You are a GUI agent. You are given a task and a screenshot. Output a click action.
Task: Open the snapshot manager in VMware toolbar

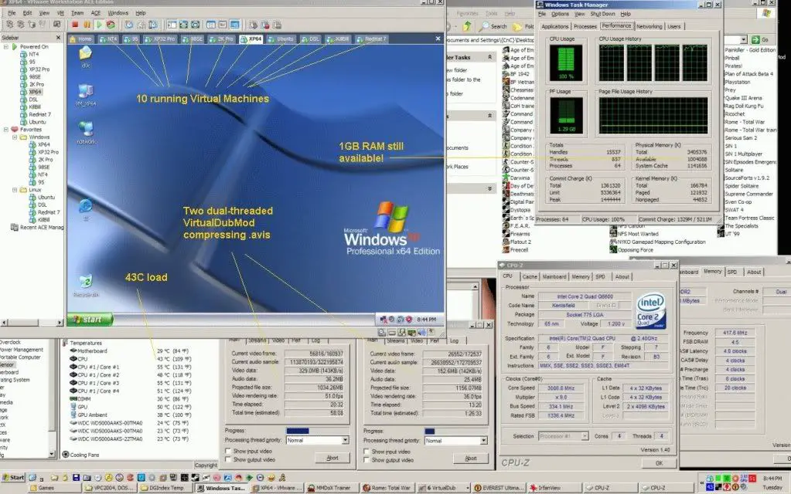(153, 25)
